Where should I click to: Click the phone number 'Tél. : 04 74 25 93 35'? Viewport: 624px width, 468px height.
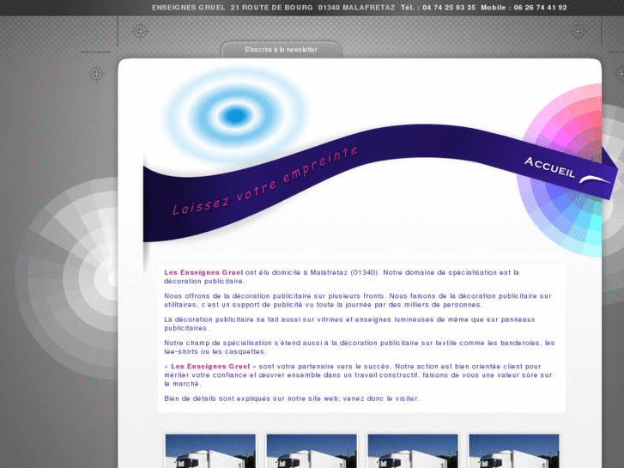[438, 8]
